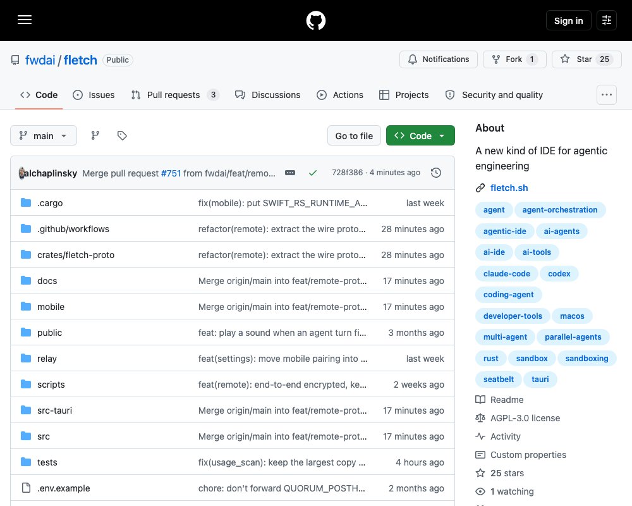Open the Pull requests tab

tap(175, 95)
